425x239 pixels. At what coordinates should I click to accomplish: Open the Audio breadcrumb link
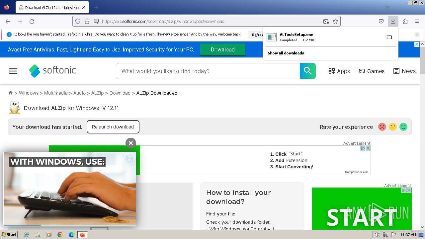click(79, 93)
